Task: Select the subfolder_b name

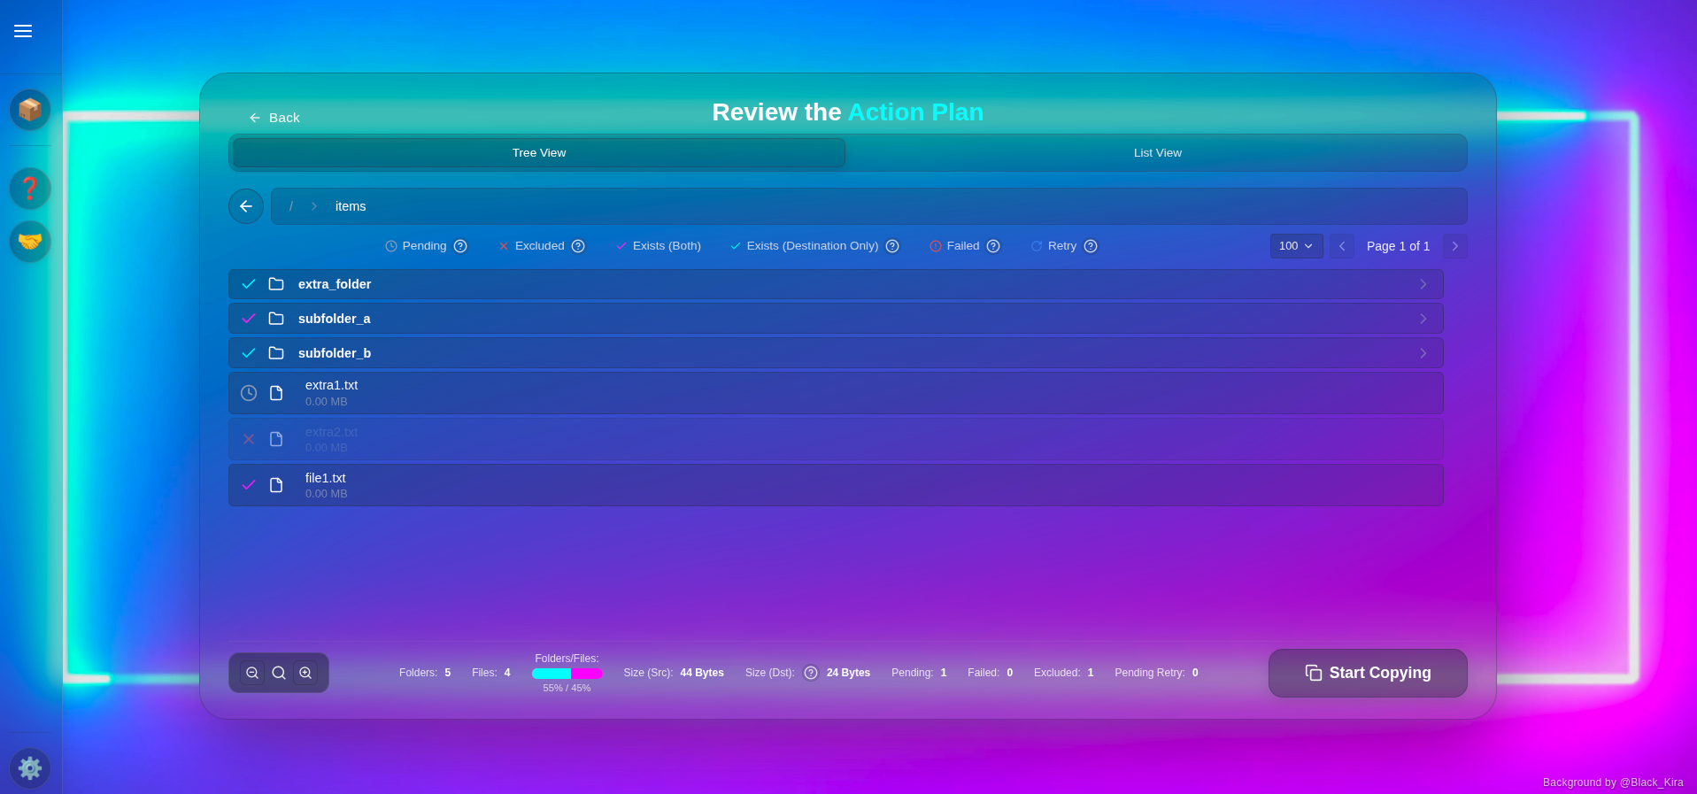Action: tap(335, 353)
